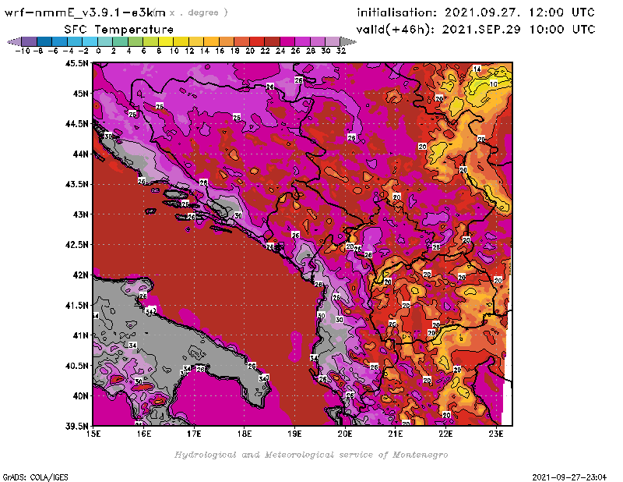Image resolution: width=623 pixels, height=482 pixels.
Task: Click the '44.5N' latitude label
Action: (77, 124)
